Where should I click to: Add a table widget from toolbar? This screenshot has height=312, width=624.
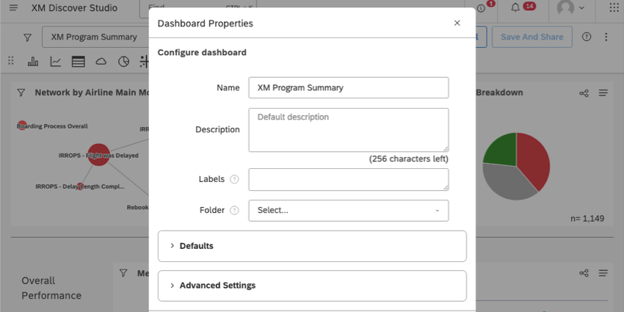click(79, 62)
